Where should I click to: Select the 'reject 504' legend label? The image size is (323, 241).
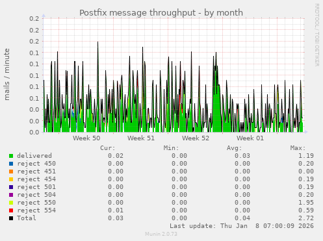tap(36, 195)
